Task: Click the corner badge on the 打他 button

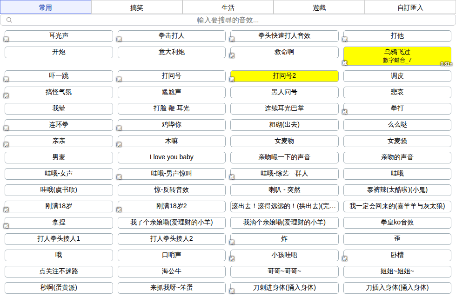Action: click(x=345, y=39)
